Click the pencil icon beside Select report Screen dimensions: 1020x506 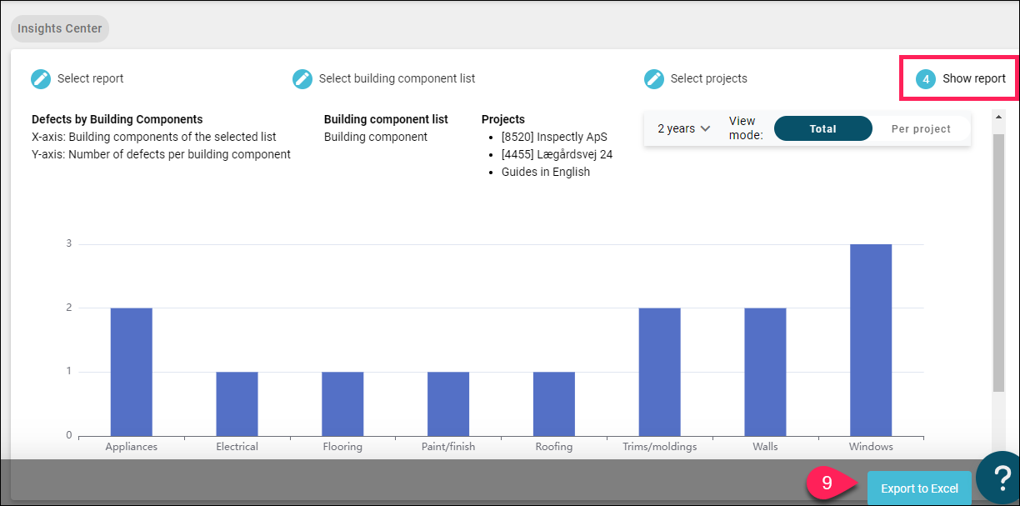(x=41, y=78)
